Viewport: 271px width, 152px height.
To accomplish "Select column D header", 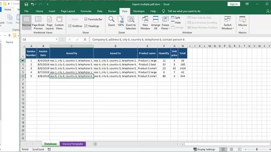I will coord(116,46).
